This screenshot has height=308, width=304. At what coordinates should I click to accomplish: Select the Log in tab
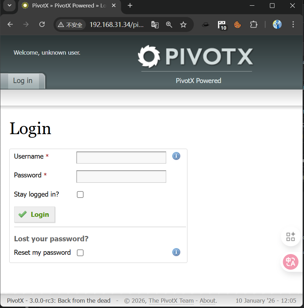tap(23, 81)
